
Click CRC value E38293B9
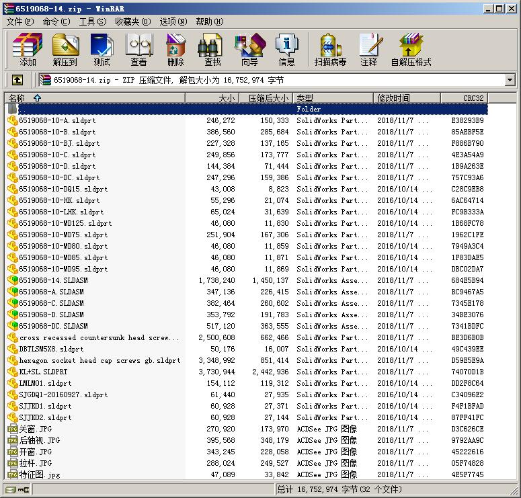coord(467,120)
